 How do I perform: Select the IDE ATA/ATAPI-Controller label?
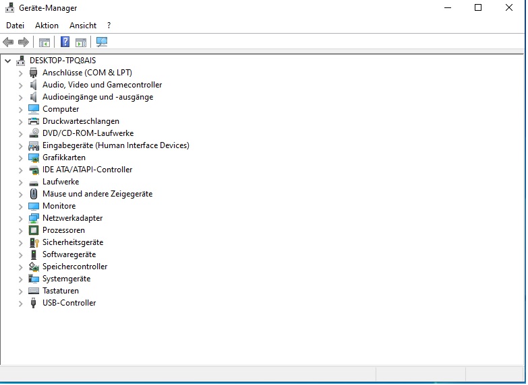click(87, 170)
